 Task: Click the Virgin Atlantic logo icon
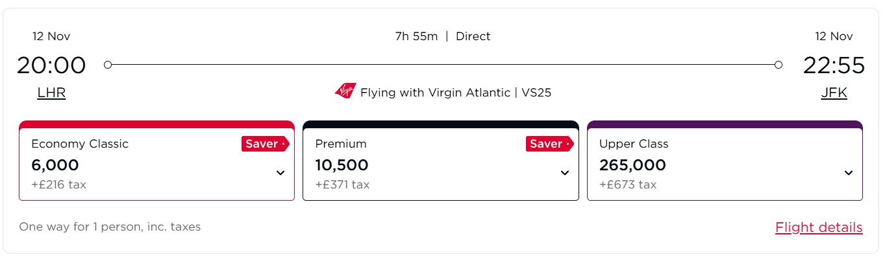tap(345, 91)
